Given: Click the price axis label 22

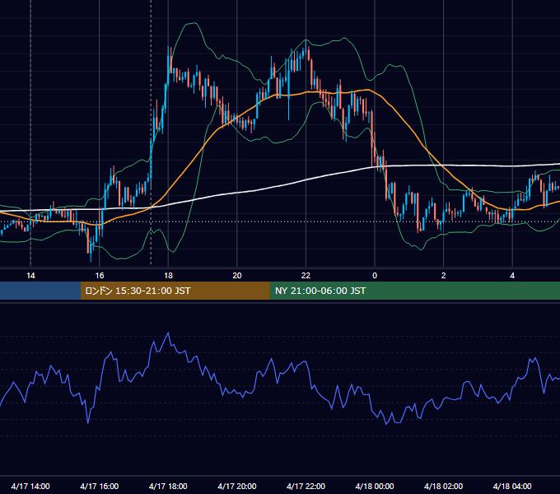Looking at the screenshot, I should [x=306, y=276].
